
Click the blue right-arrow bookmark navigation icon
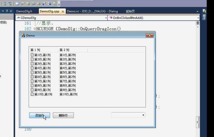tap(49, 4)
